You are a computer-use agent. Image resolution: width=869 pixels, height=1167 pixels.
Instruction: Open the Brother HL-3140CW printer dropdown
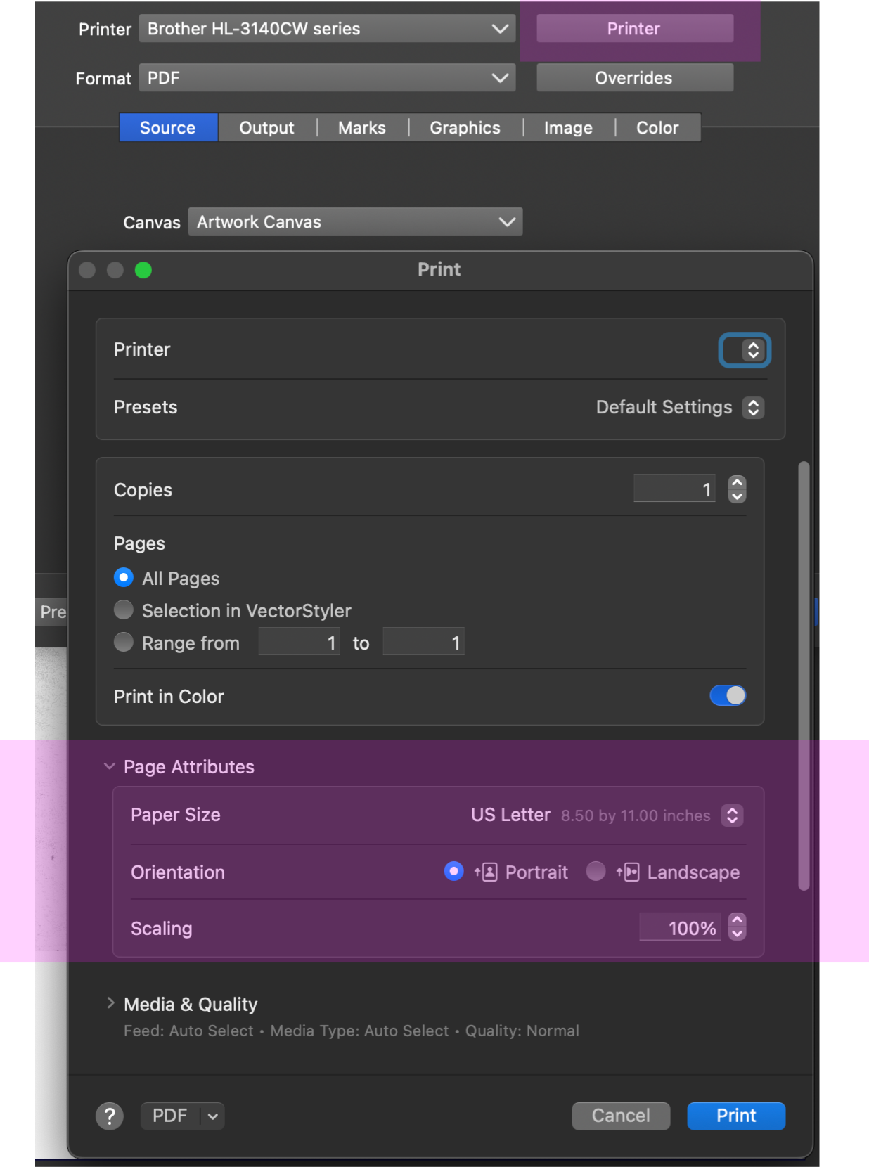click(x=328, y=29)
